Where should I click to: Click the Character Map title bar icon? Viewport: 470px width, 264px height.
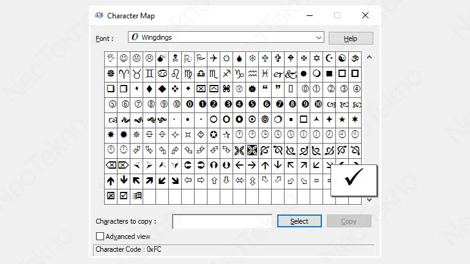pyautogui.click(x=99, y=15)
